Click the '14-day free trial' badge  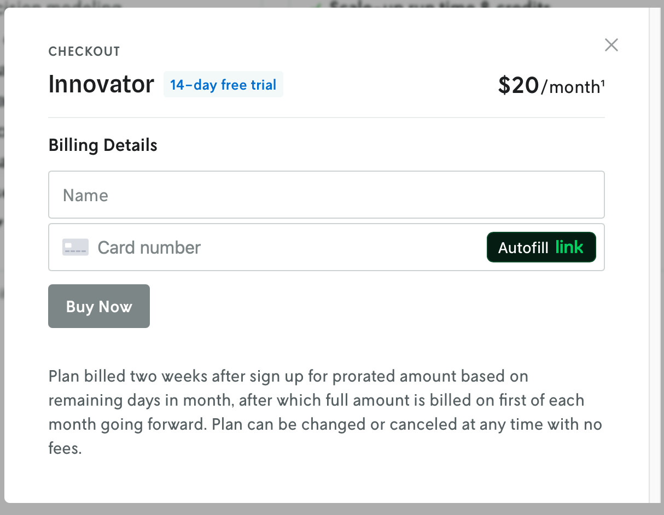click(x=223, y=85)
